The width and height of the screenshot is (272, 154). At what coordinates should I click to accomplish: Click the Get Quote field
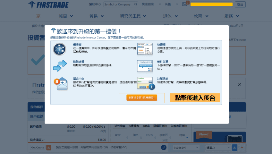38,147
